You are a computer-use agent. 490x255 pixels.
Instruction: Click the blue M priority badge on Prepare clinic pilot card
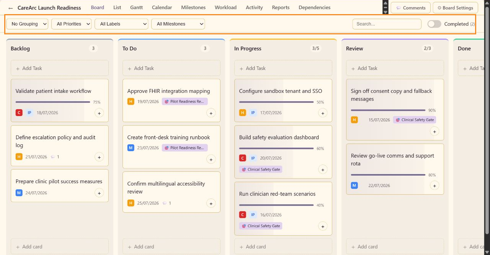point(19,193)
